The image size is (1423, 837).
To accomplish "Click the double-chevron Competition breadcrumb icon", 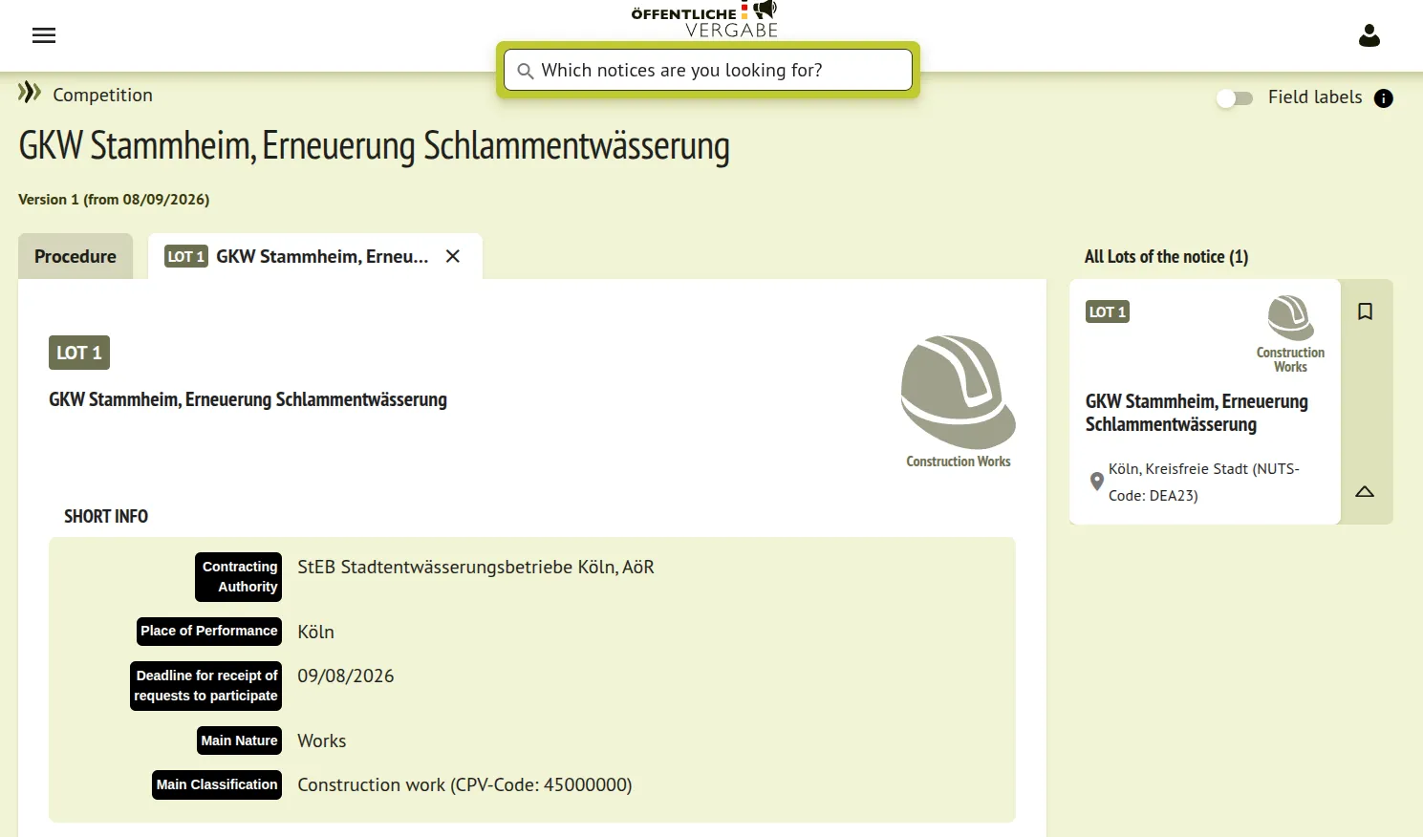I will point(30,92).
